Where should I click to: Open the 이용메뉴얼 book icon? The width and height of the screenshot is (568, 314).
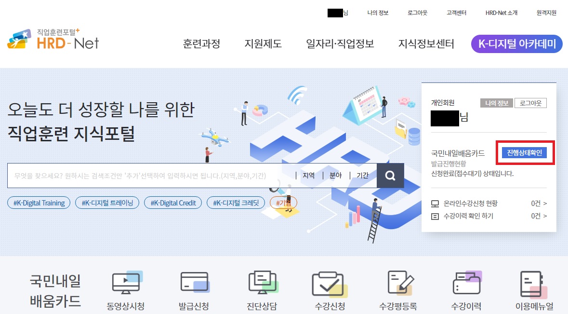pyautogui.click(x=534, y=284)
